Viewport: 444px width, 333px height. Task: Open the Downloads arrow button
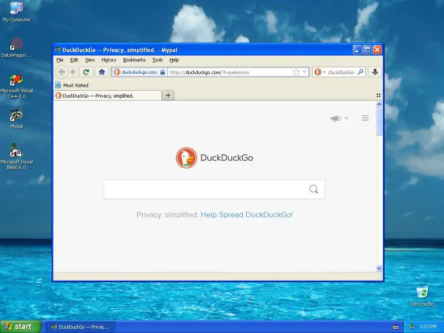tap(375, 72)
